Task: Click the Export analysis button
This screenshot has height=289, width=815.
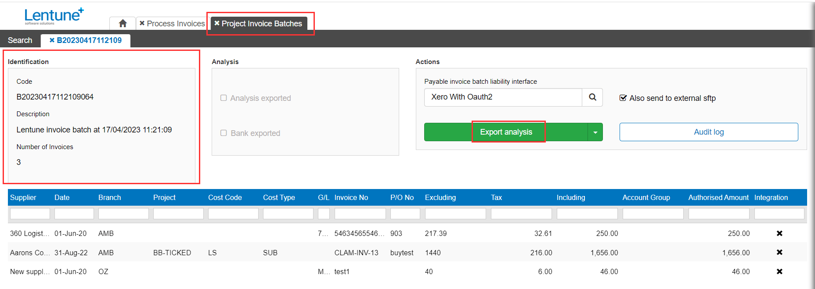Action: 506,132
